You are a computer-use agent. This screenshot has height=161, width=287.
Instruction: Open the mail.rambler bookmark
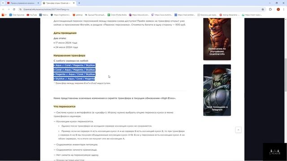[185, 15]
